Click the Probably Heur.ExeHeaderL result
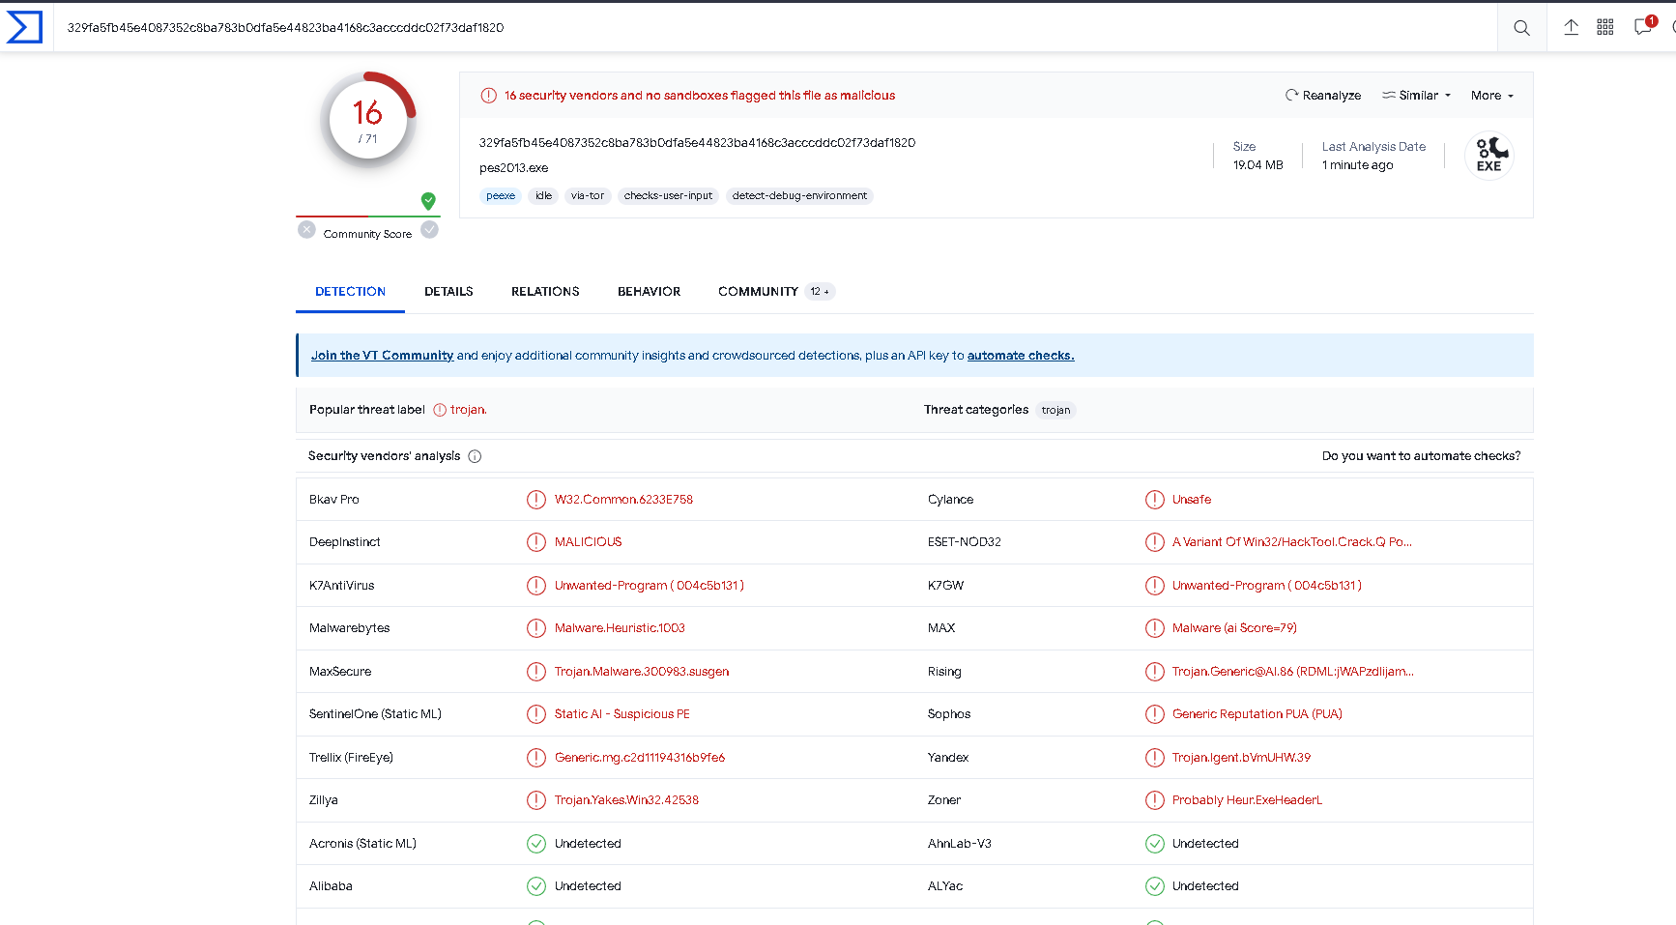The height and width of the screenshot is (925, 1676). click(x=1247, y=800)
